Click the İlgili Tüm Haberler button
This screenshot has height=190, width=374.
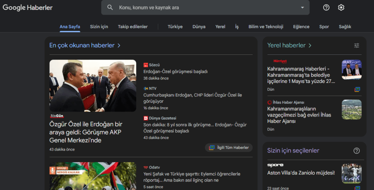[229, 148]
